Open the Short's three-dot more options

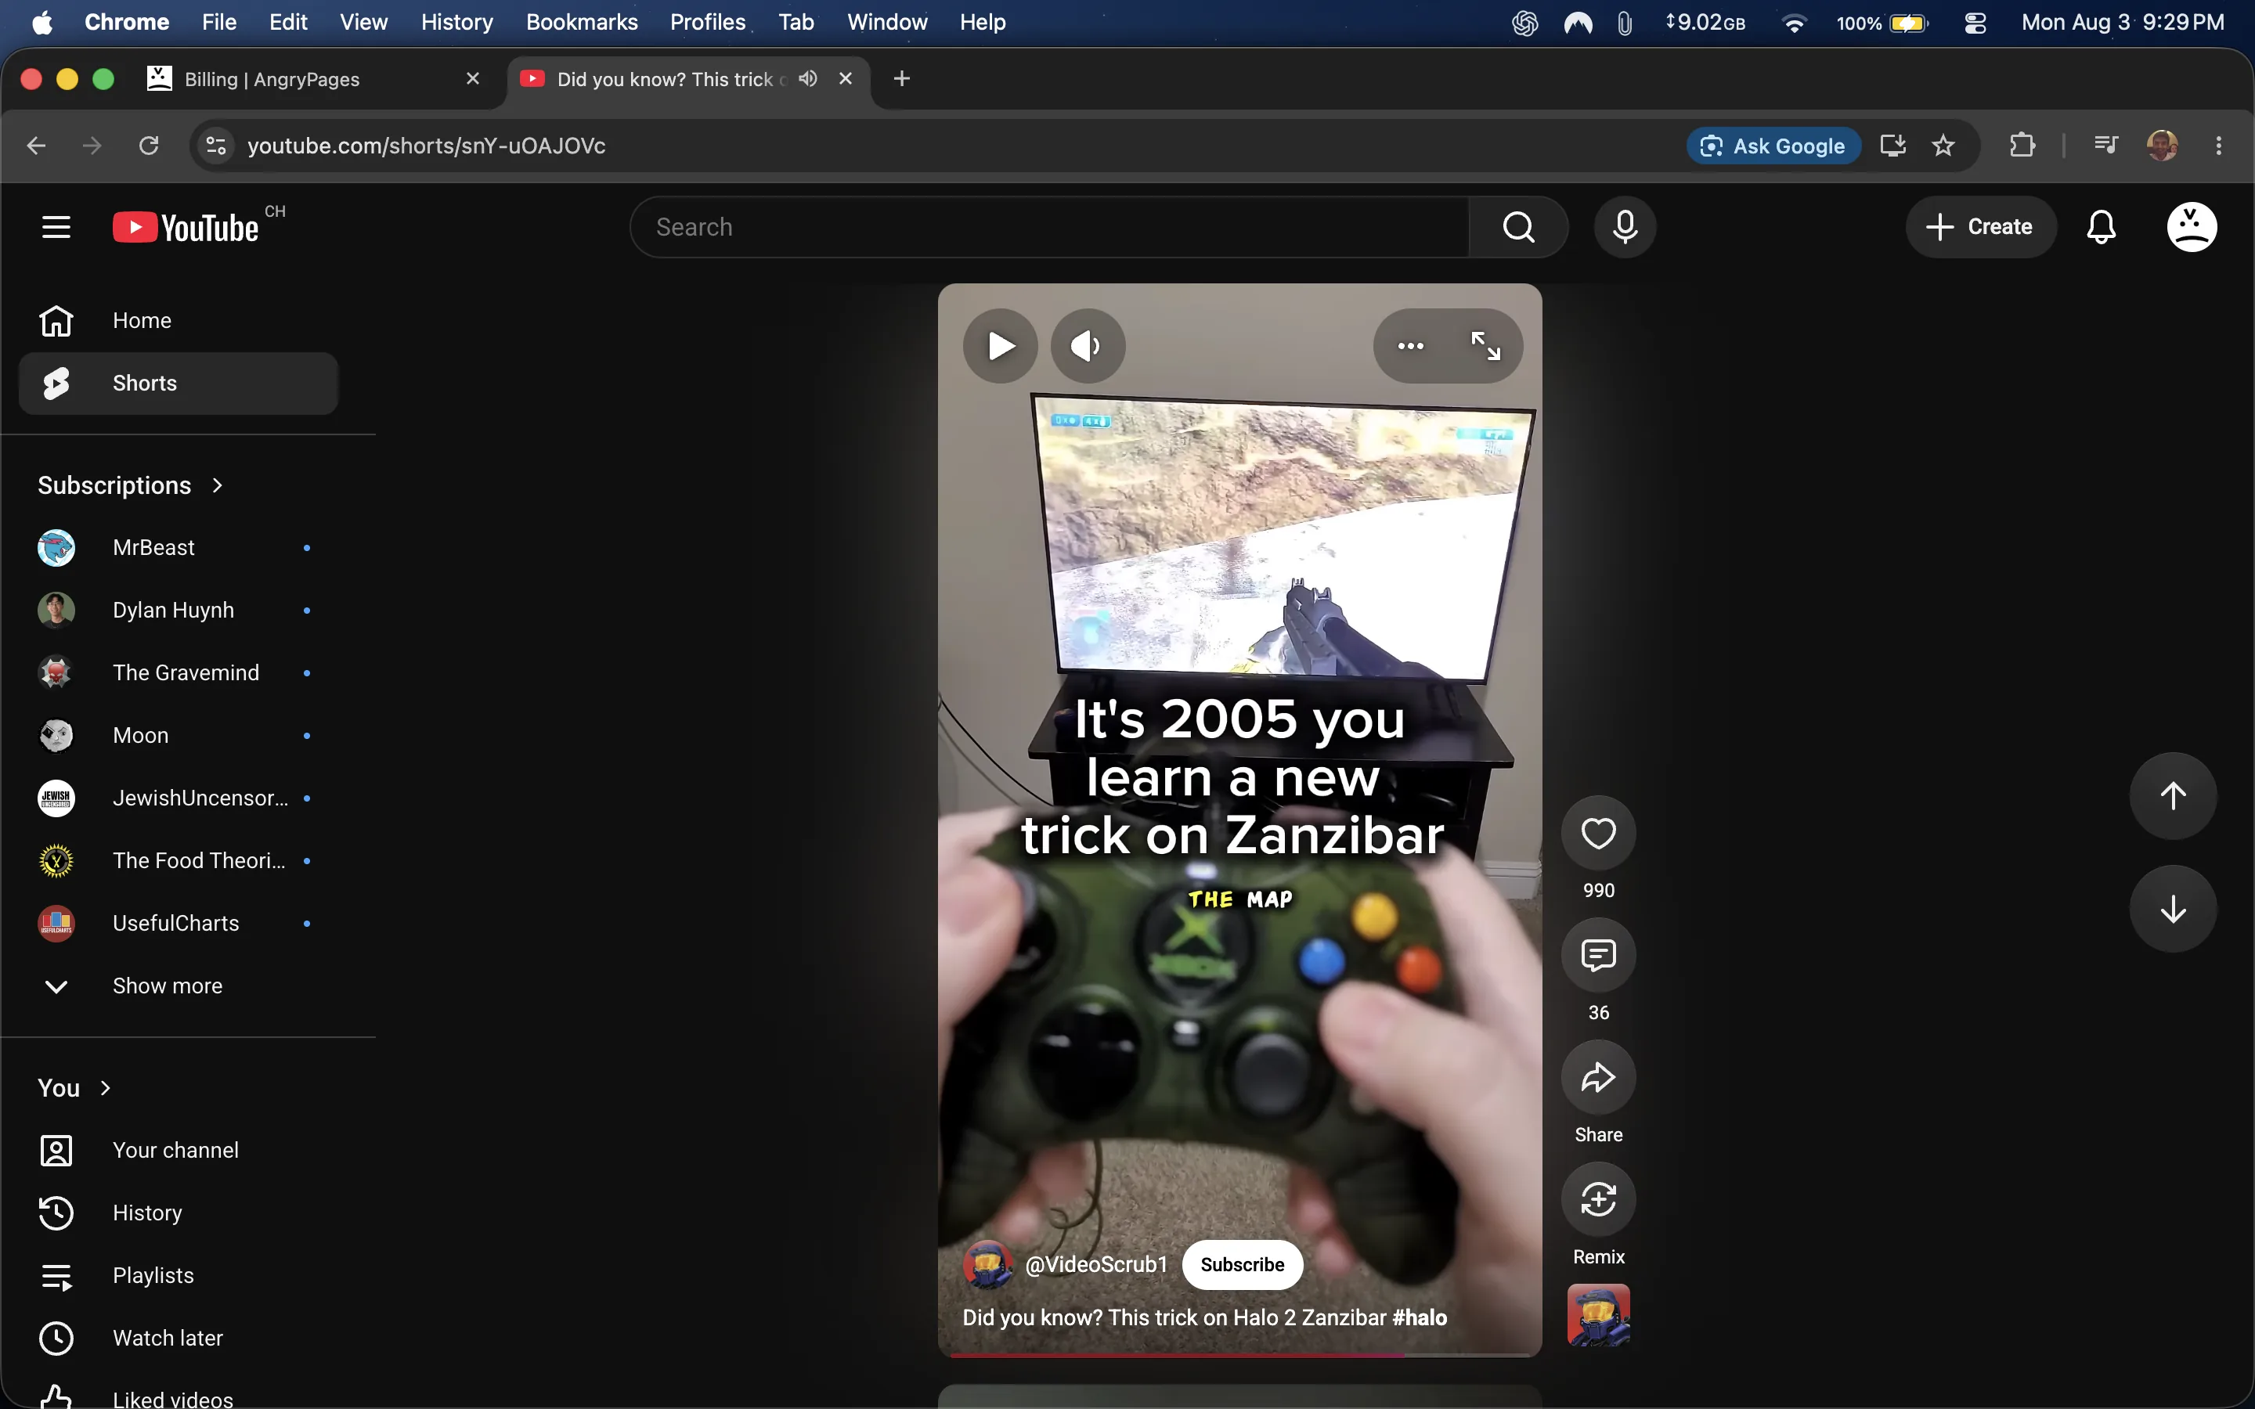click(x=1411, y=346)
